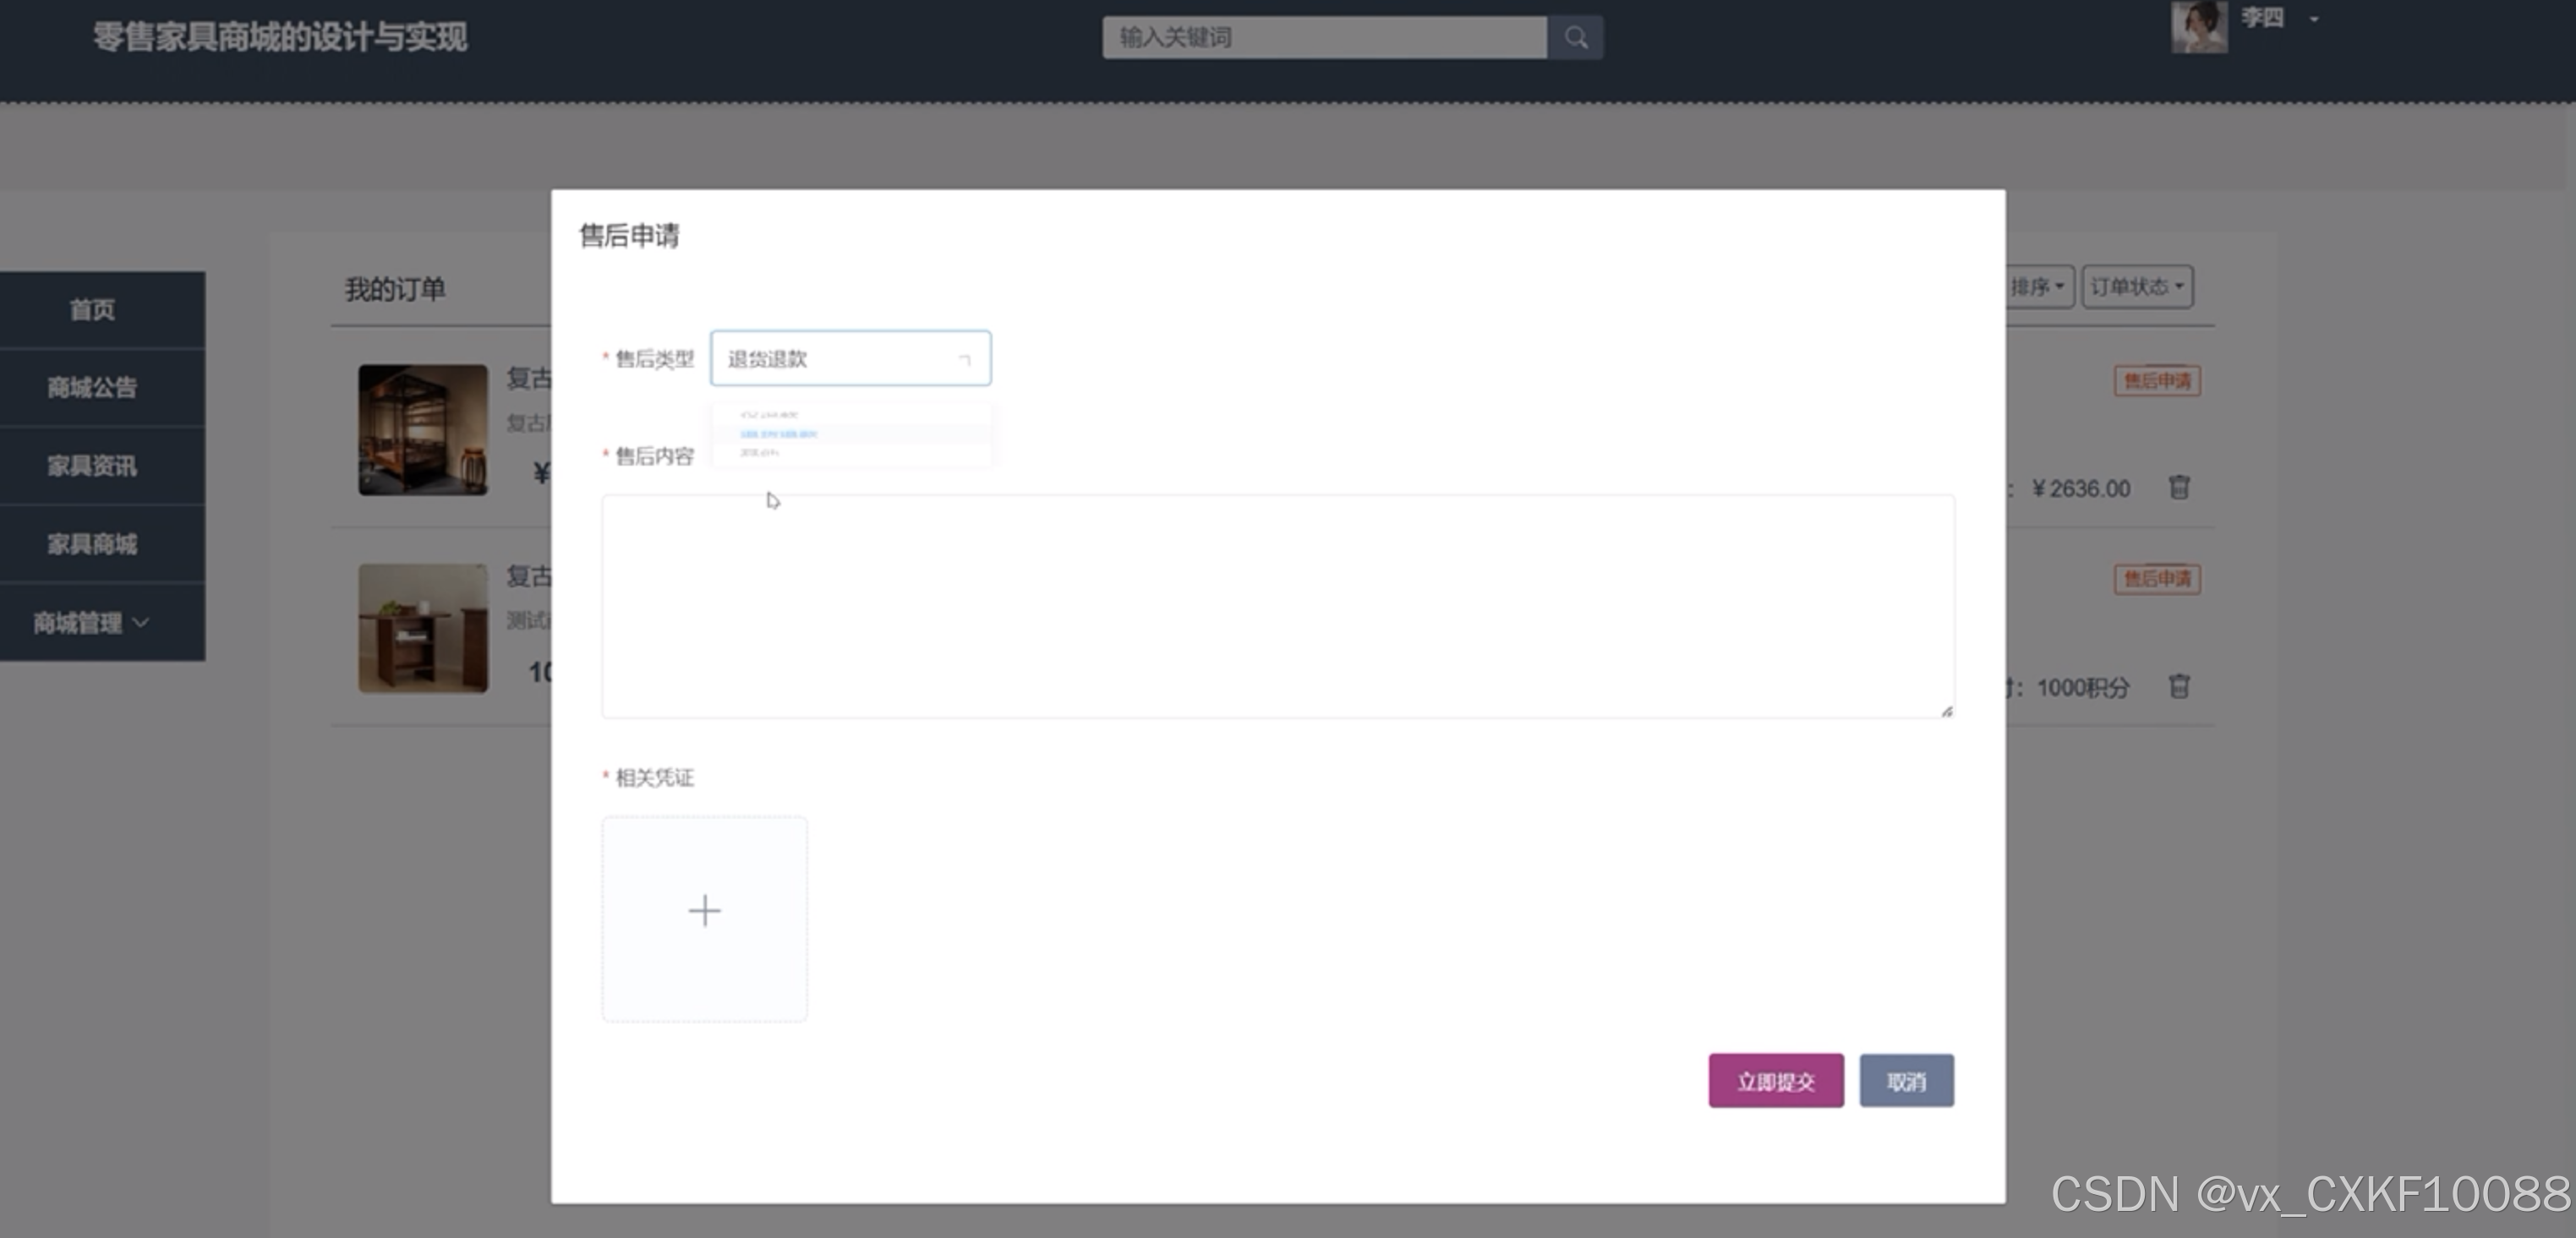Open 家具资讯 sidebar item

[92, 466]
